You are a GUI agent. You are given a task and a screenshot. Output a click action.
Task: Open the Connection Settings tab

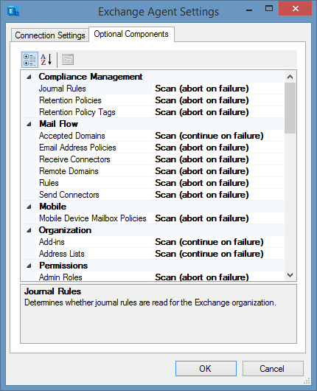click(50, 35)
